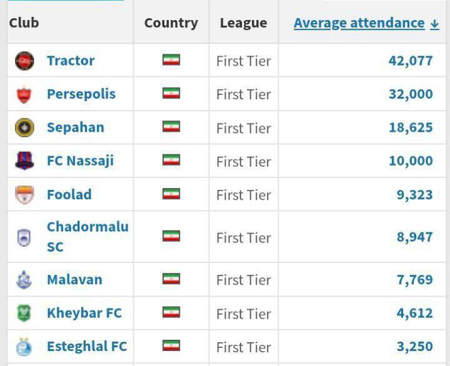The height and width of the screenshot is (366, 450).
Task: Click Sepahan's 18,625 attendance value
Action: point(410,127)
